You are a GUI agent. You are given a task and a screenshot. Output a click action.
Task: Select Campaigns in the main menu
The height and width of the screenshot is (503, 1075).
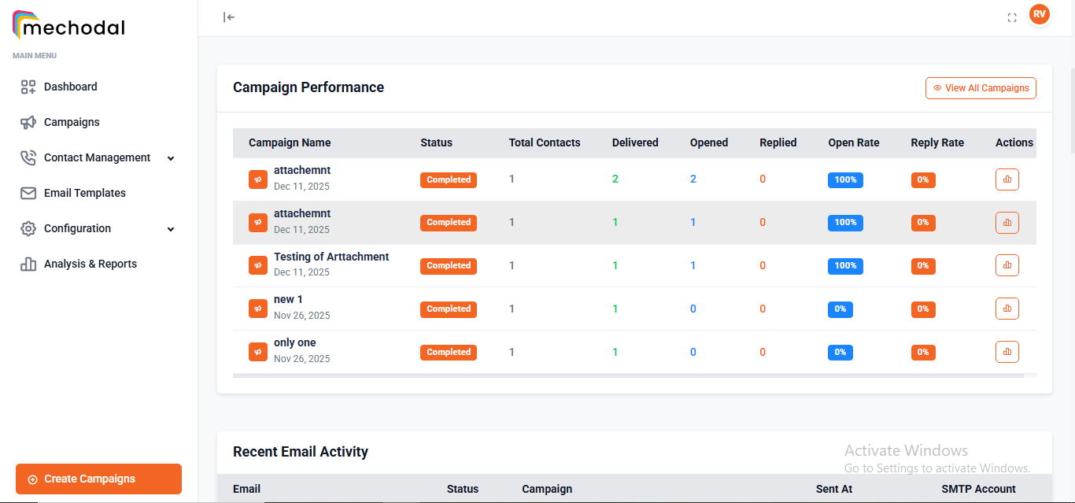coord(72,122)
